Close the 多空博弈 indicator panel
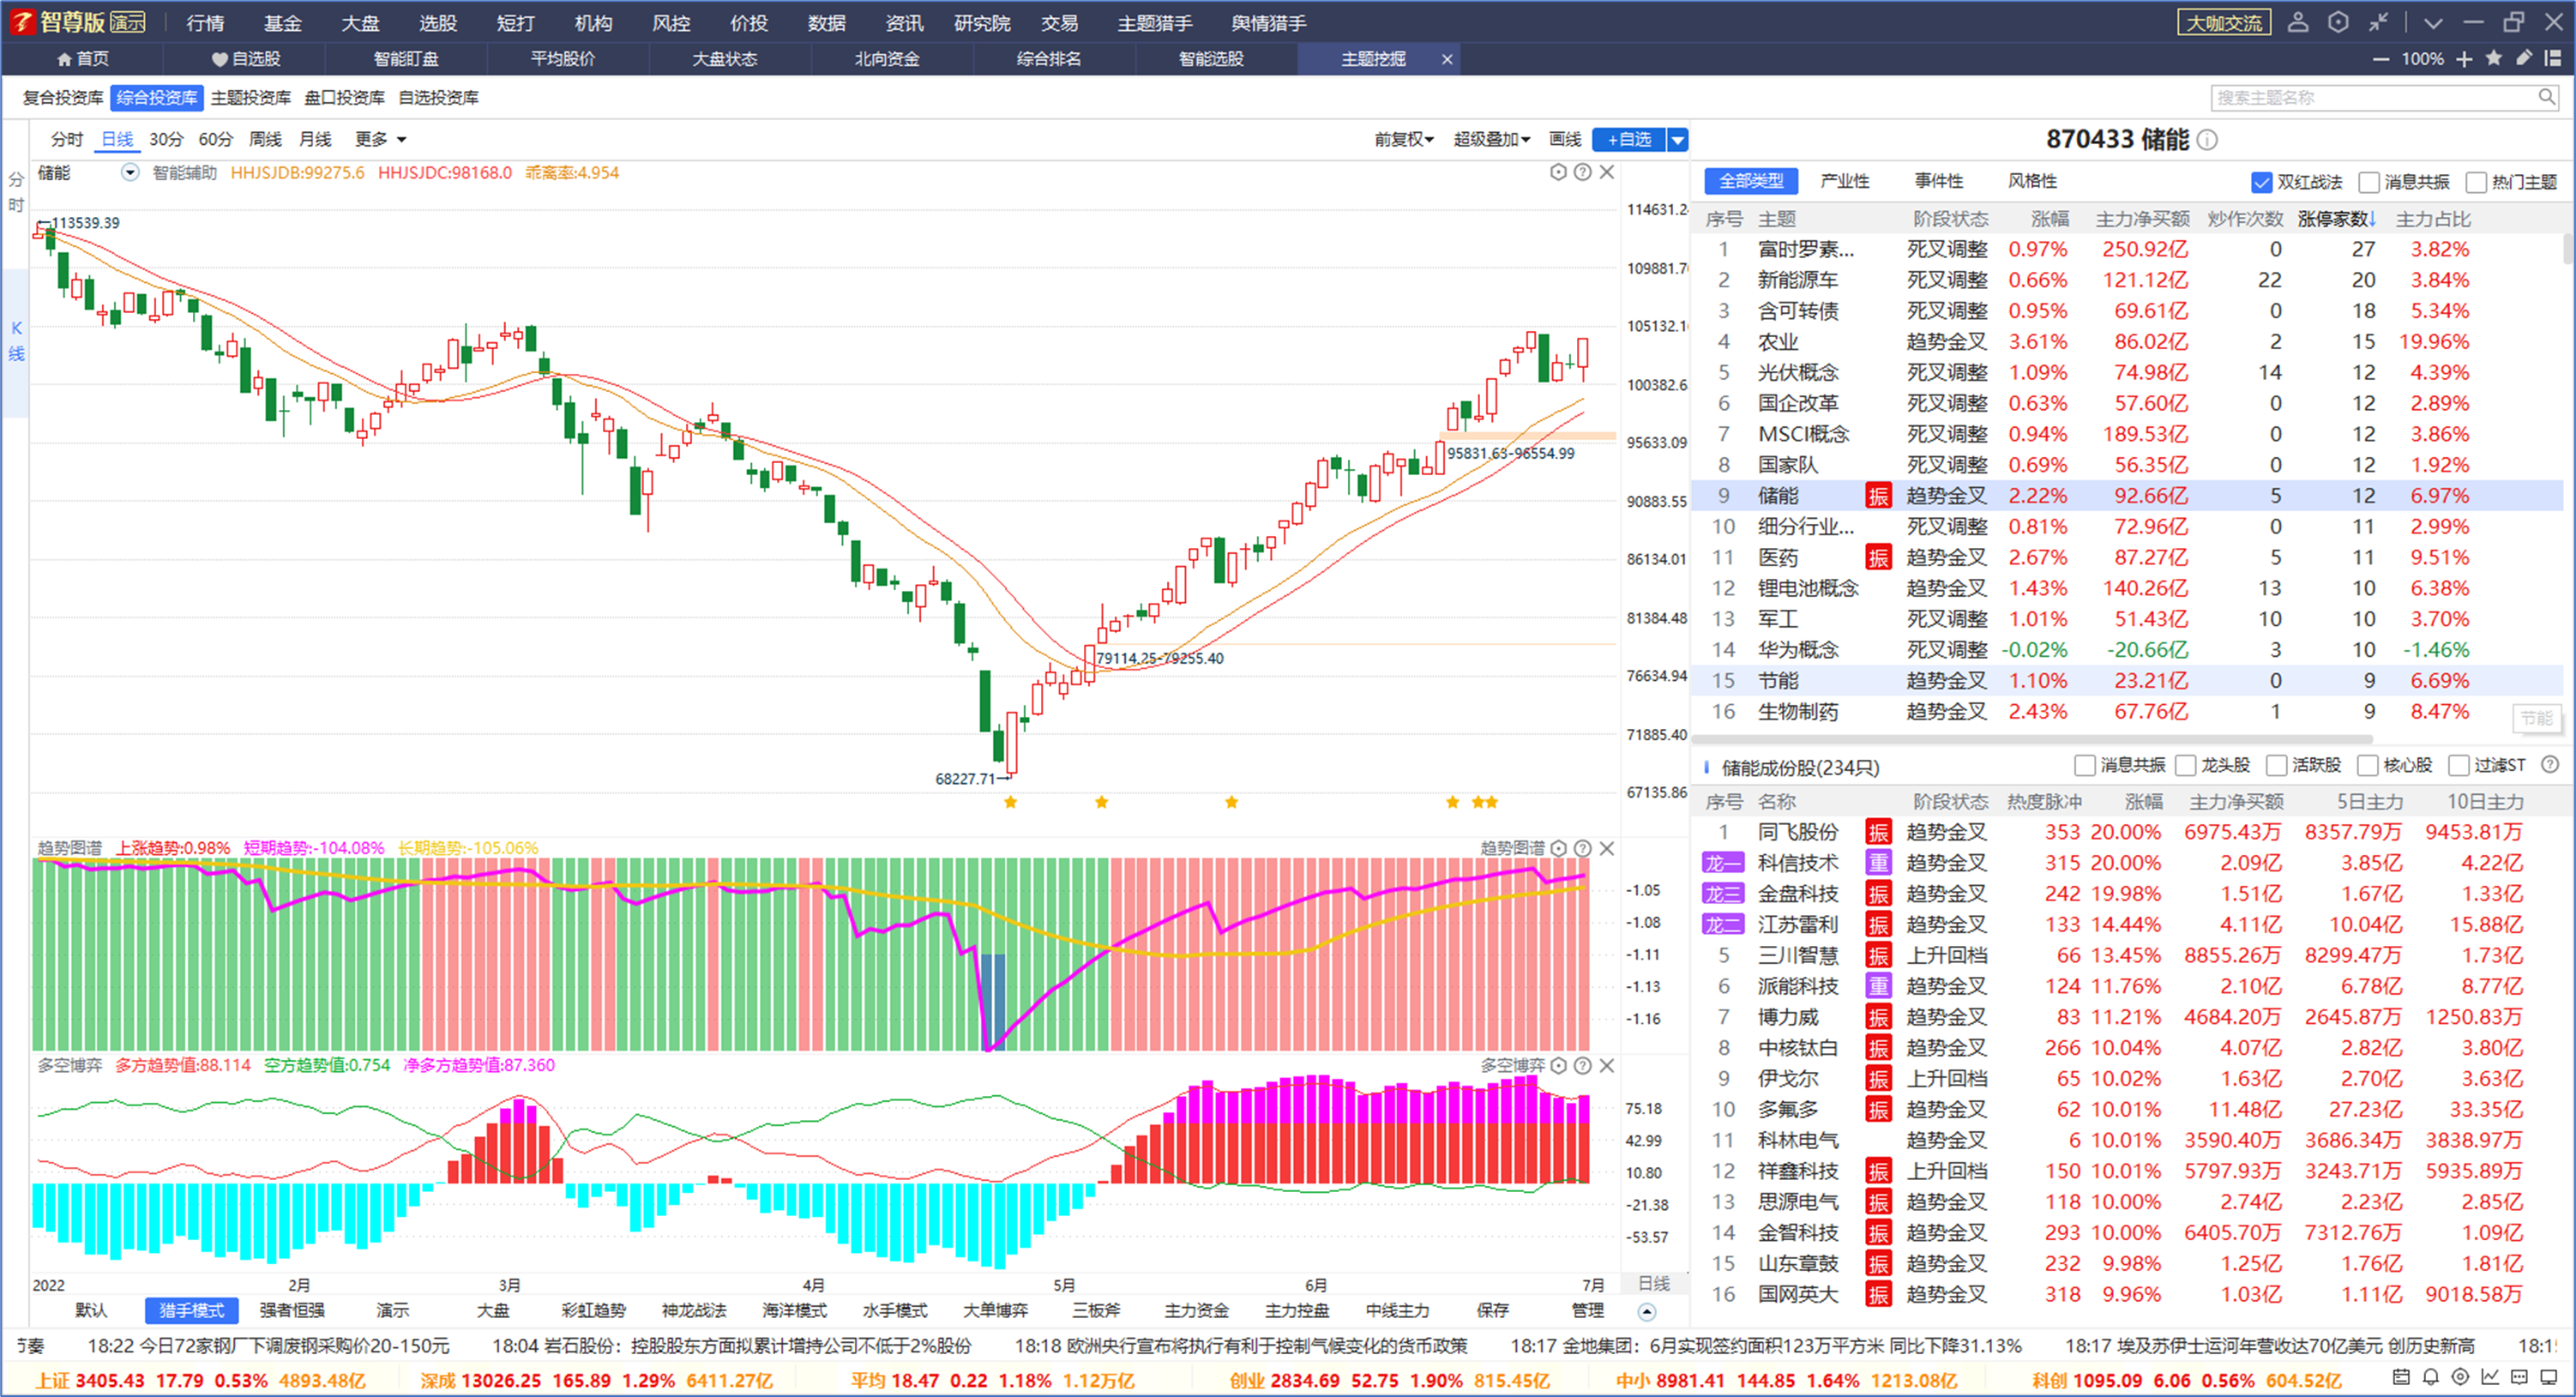Viewport: 2576px width, 1397px height. [x=1607, y=1065]
